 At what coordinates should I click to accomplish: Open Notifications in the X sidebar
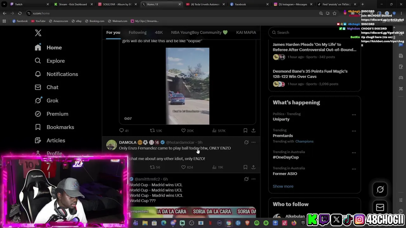pyautogui.click(x=56, y=74)
